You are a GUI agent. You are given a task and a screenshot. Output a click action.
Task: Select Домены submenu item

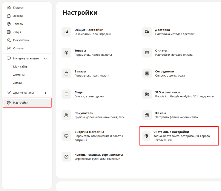point(19,75)
